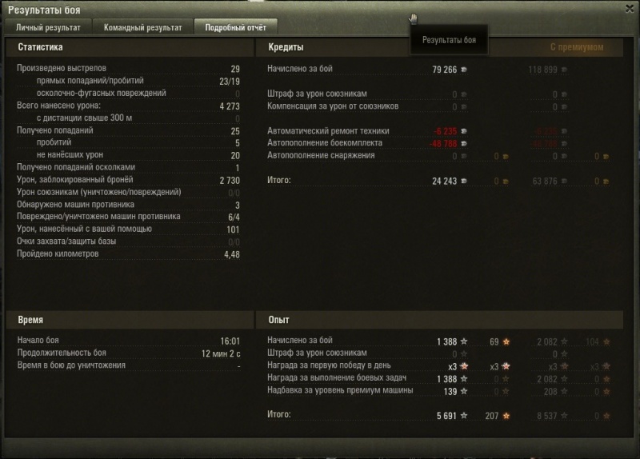Click credits icon next to -48 788 ammo cost
The height and width of the screenshot is (459, 640).
coord(464,144)
